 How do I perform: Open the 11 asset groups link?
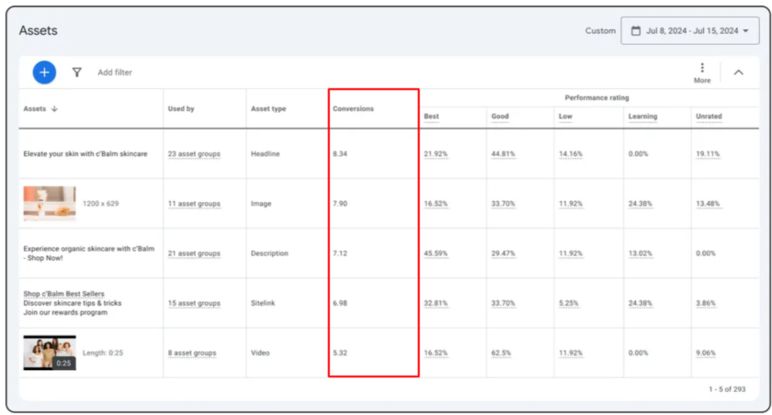(194, 204)
